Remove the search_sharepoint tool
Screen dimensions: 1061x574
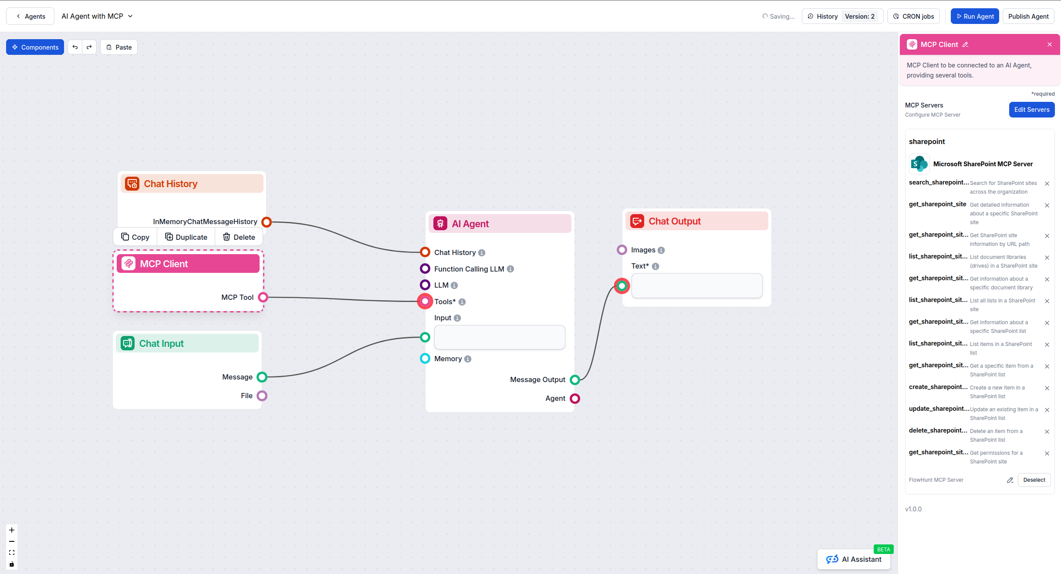1047,183
